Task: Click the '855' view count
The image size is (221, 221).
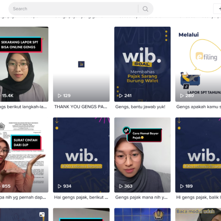Action: click(x=6, y=186)
